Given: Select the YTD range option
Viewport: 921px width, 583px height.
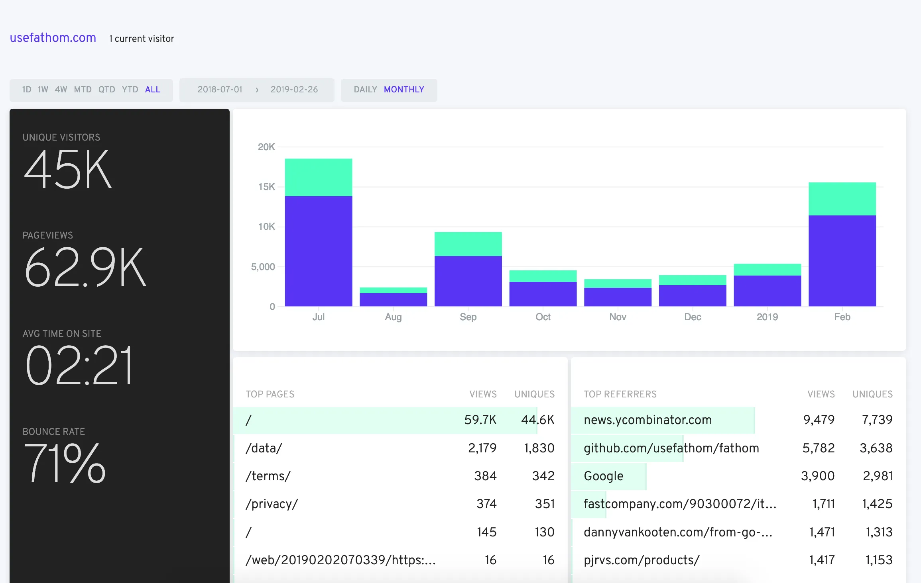Looking at the screenshot, I should tap(130, 90).
